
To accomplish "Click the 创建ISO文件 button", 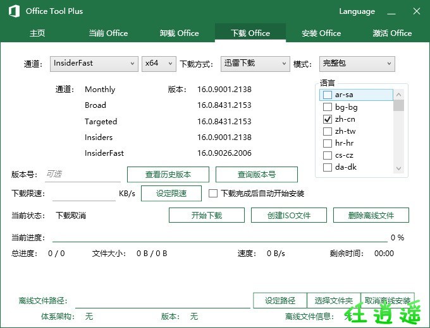I will (289, 215).
